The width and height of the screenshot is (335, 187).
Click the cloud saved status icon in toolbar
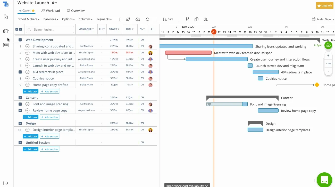138,19
